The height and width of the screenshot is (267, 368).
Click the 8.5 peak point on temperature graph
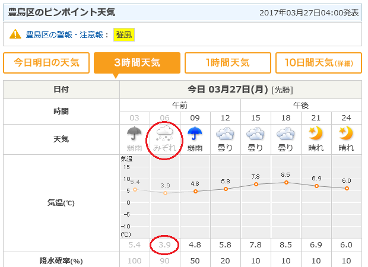[x=286, y=182]
